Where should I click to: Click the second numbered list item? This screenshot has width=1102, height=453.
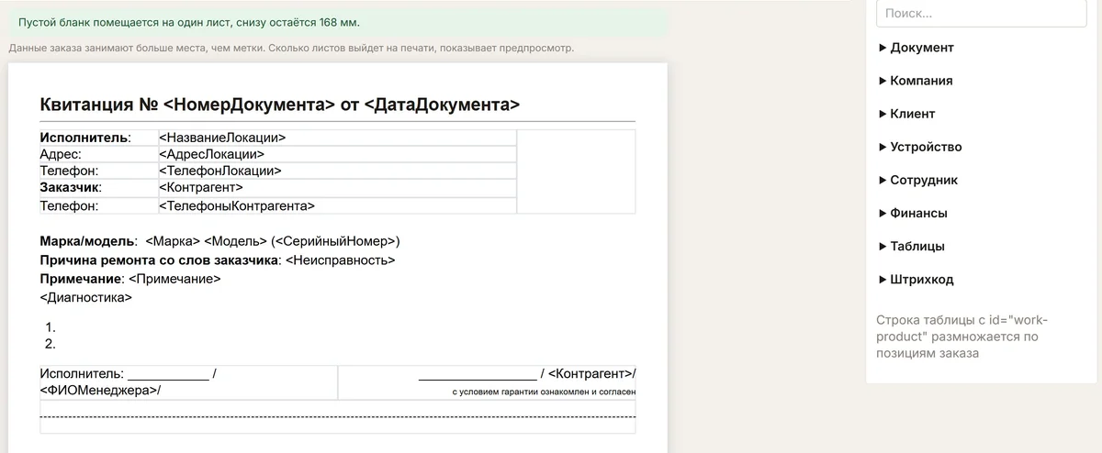51,344
